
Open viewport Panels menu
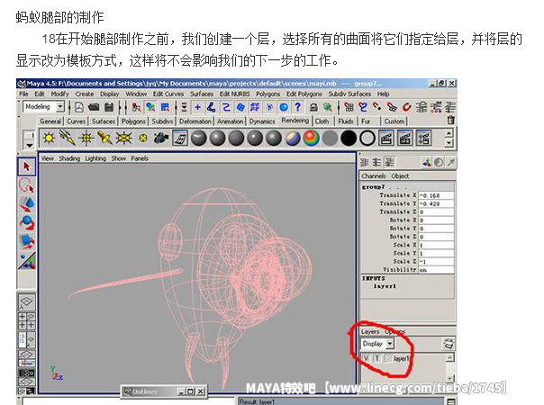[140, 158]
